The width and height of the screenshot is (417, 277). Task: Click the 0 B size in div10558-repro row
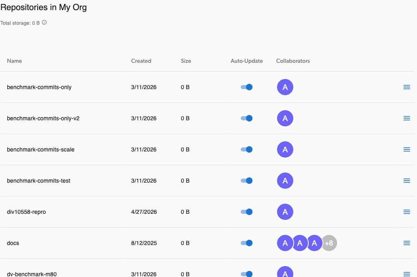185,212
